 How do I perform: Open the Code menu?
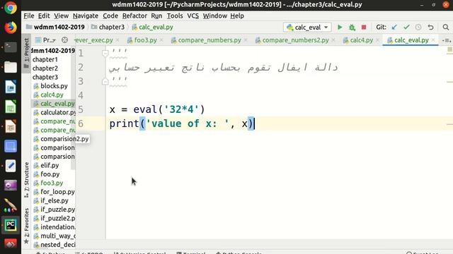pos(110,16)
